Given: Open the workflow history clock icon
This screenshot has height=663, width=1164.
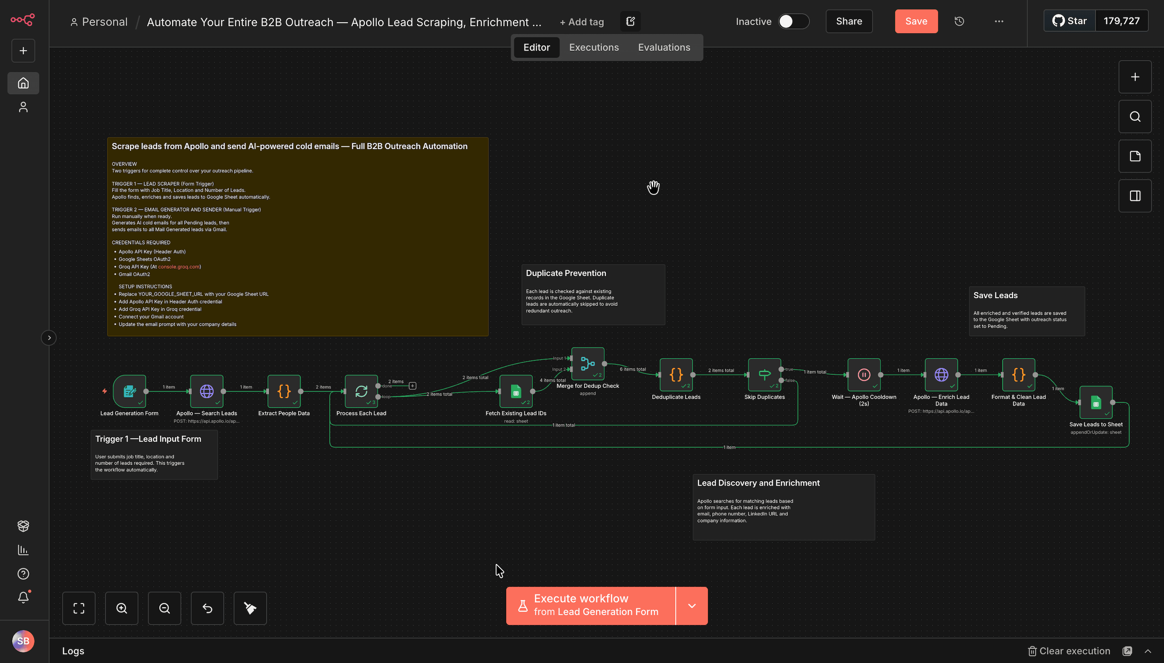Looking at the screenshot, I should [959, 21].
